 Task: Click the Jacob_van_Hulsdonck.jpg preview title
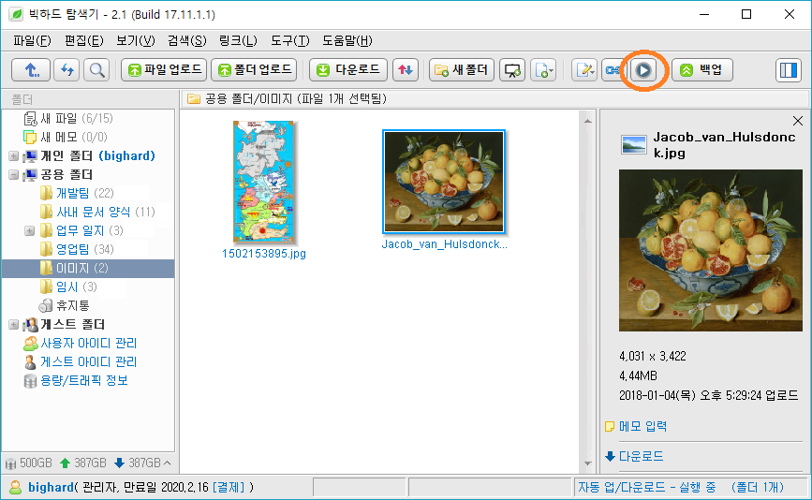click(724, 145)
